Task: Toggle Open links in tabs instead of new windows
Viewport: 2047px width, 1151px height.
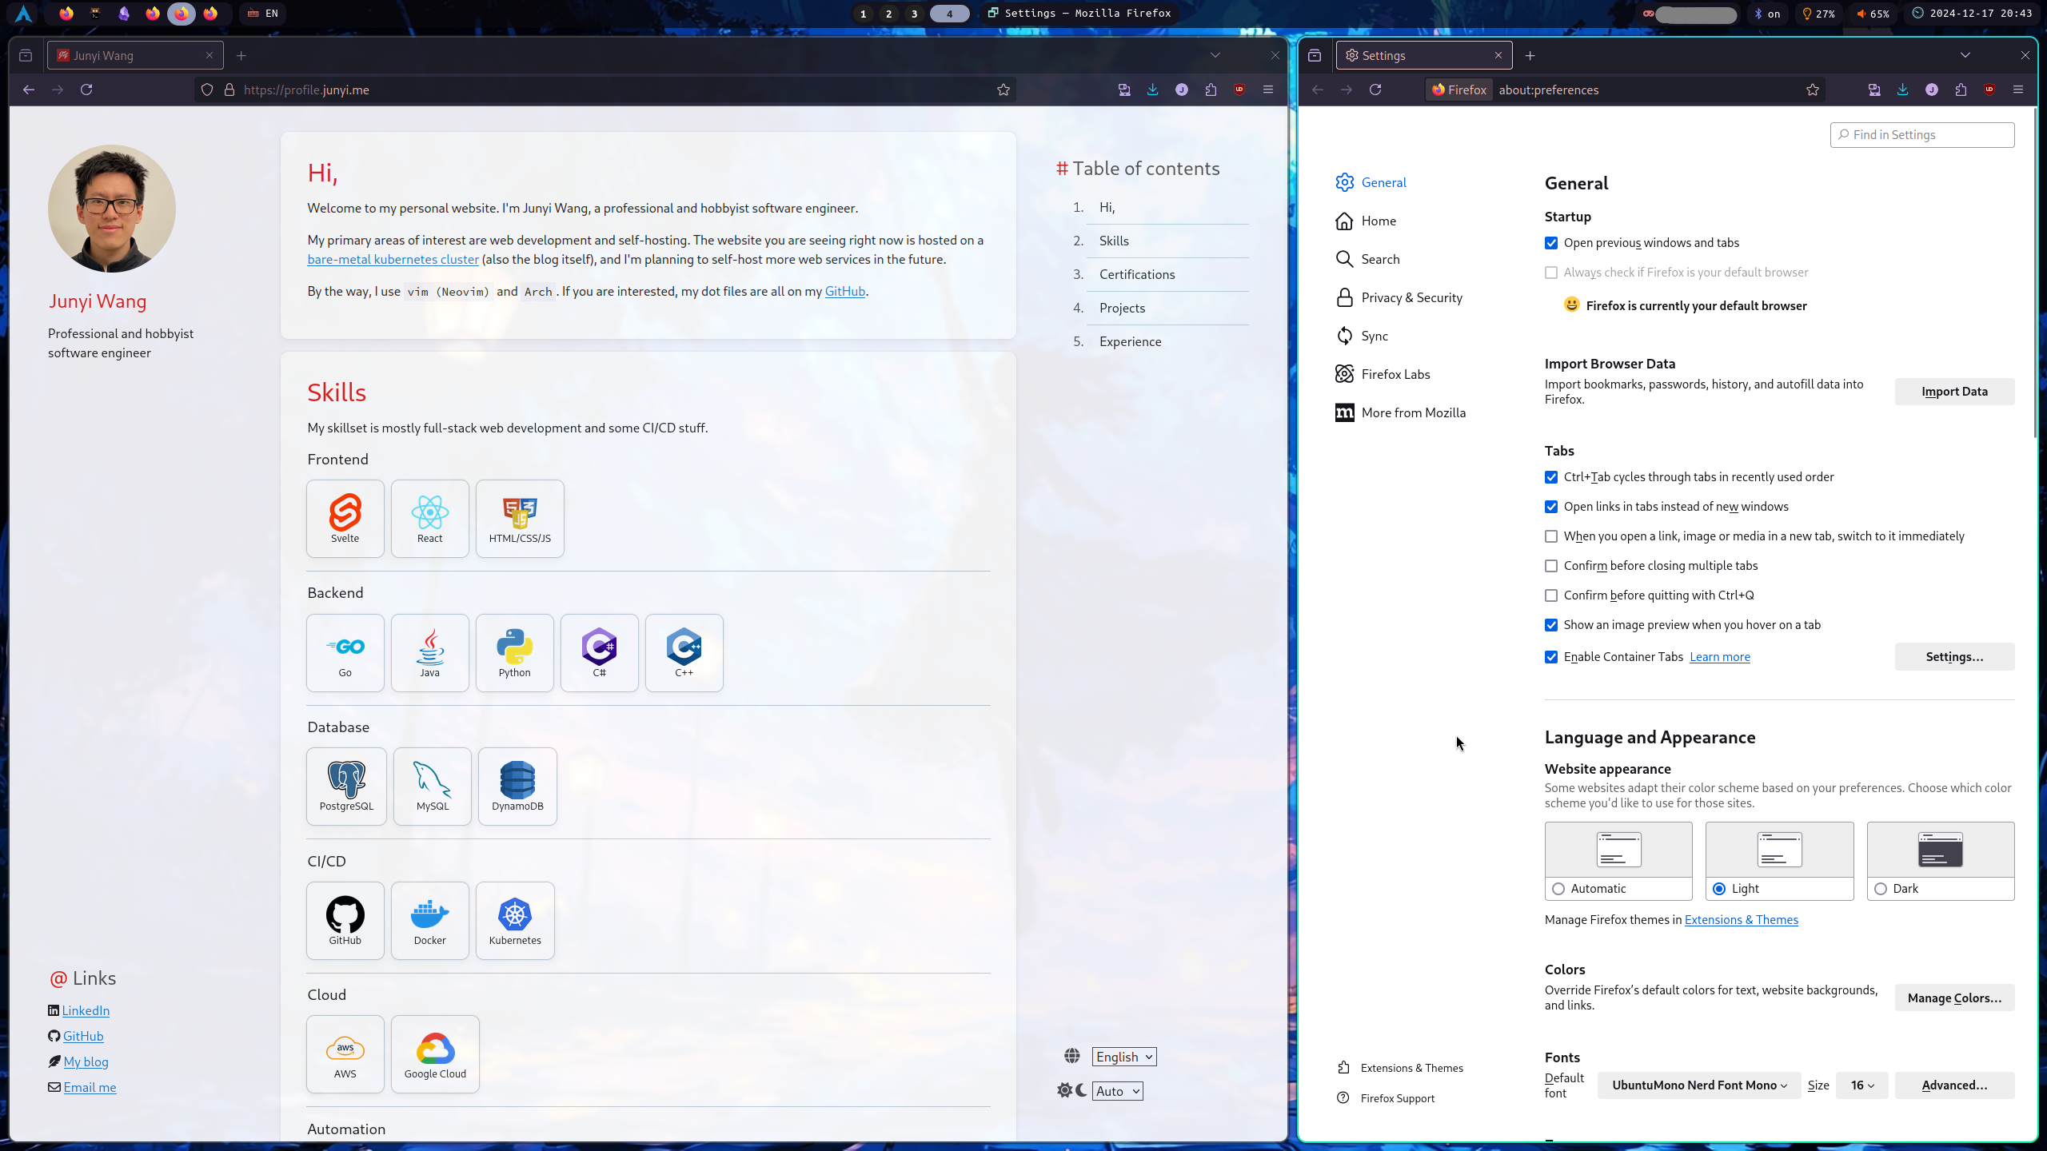Action: coord(1551,507)
